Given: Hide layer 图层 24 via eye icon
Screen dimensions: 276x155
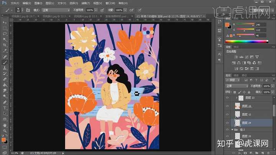Looking at the screenshot, I should coord(227,123).
